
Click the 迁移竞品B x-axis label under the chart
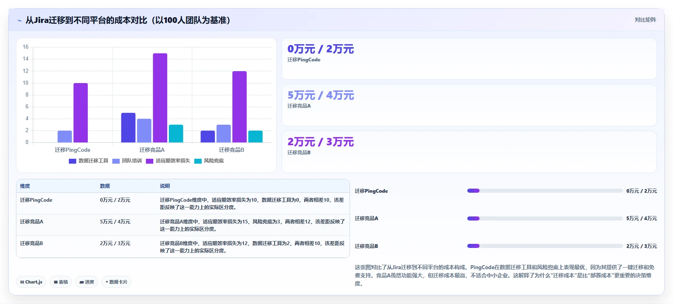pyautogui.click(x=232, y=150)
